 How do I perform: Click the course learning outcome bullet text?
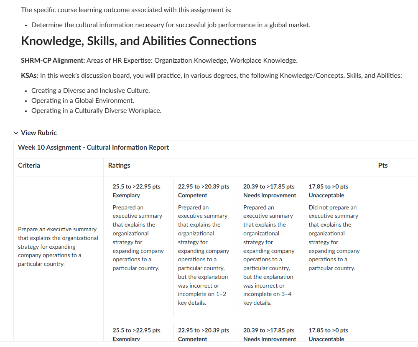coord(171,25)
